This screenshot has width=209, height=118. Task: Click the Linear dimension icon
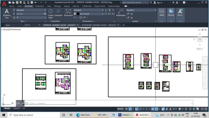click(75, 18)
